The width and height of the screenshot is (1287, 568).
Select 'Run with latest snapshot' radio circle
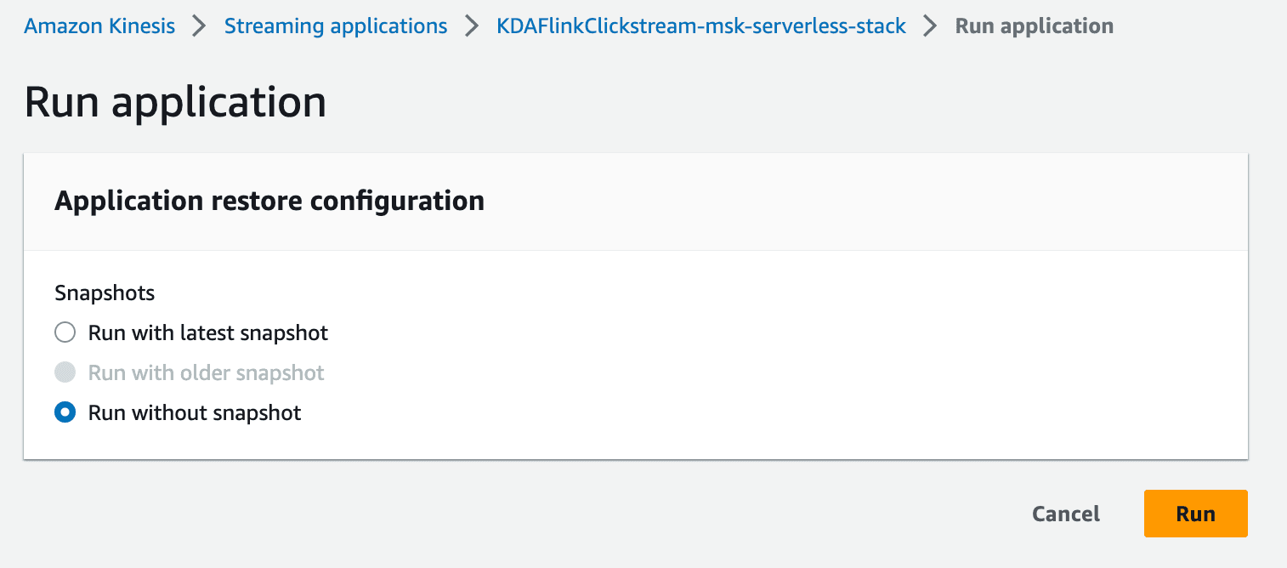[x=65, y=332]
